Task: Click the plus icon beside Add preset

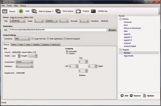Action: point(122,96)
